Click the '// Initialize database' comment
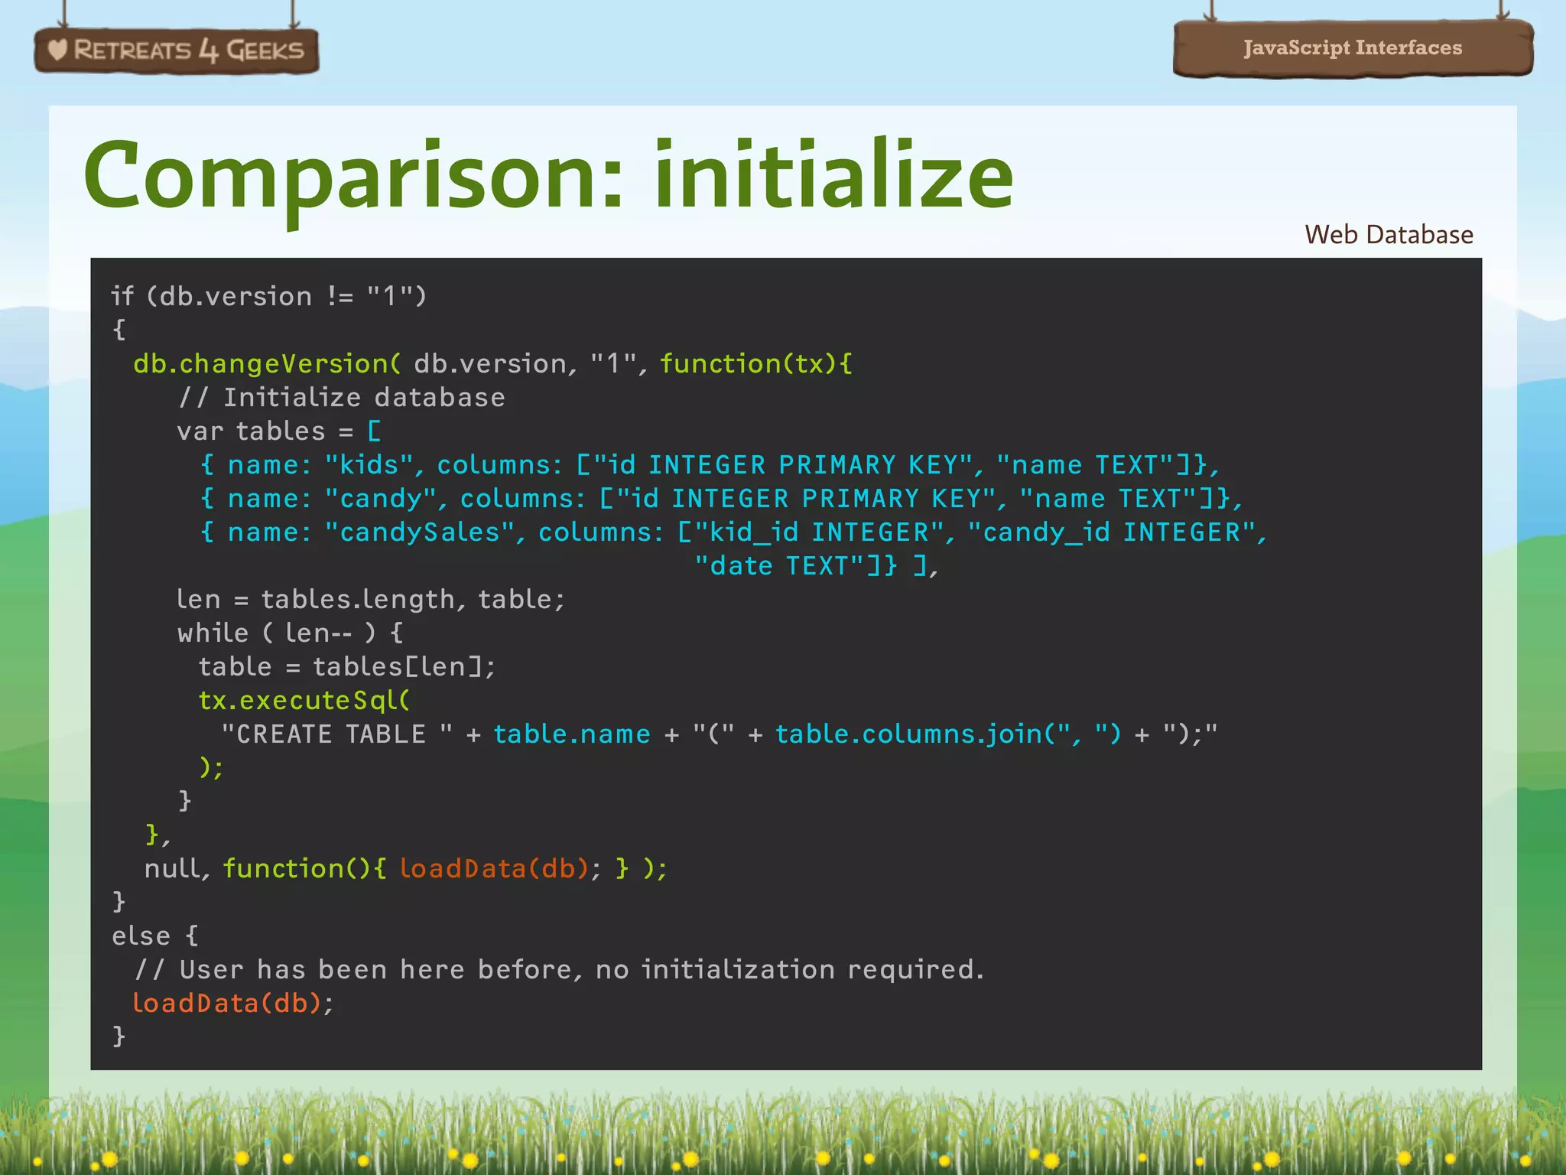Viewport: 1566px width, 1175px height. (x=341, y=398)
